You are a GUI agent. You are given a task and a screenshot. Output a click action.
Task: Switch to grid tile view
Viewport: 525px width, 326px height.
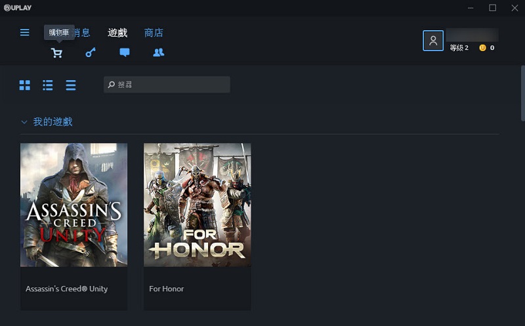pyautogui.click(x=25, y=85)
